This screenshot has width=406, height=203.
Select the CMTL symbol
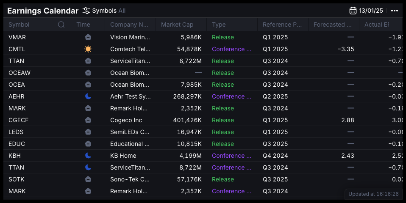click(x=17, y=49)
